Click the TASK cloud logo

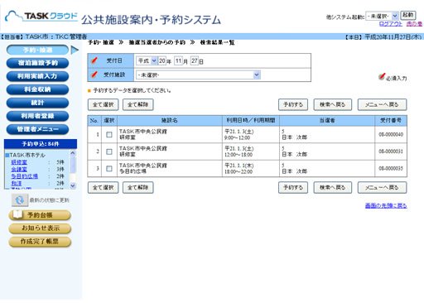(41, 17)
